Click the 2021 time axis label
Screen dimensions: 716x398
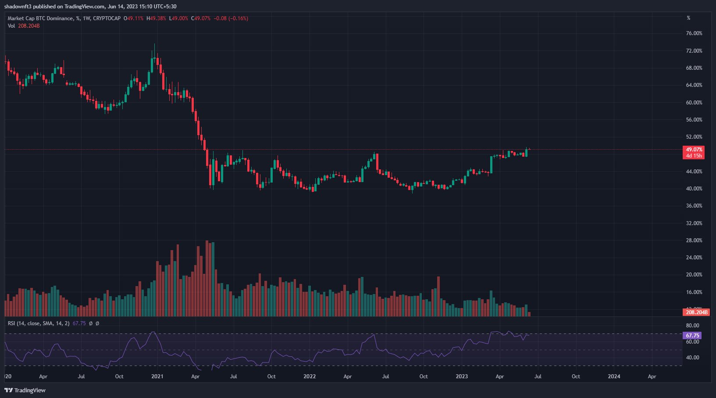click(x=157, y=376)
